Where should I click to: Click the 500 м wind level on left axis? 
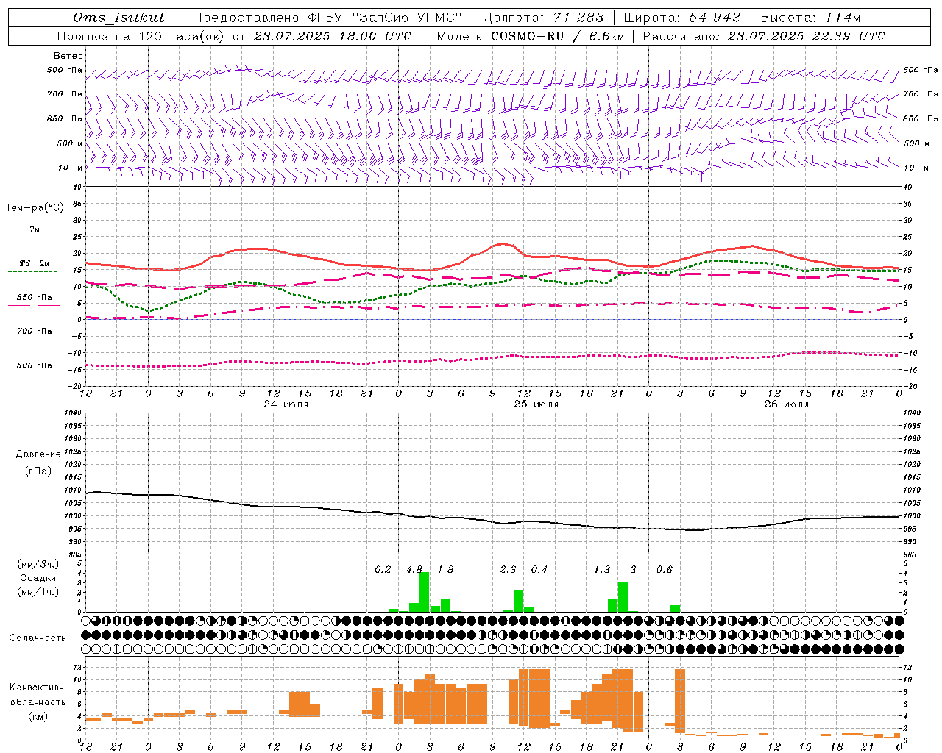click(x=70, y=143)
